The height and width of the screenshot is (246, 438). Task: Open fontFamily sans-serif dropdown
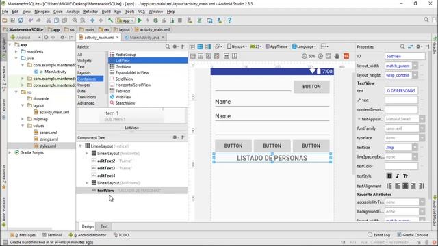[x=422, y=128]
